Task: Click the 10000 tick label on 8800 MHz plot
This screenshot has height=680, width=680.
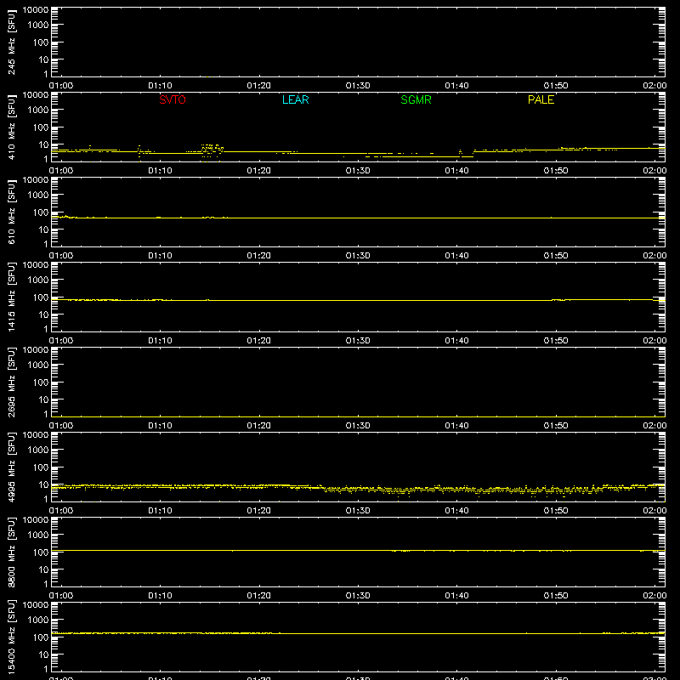Action: 36,520
